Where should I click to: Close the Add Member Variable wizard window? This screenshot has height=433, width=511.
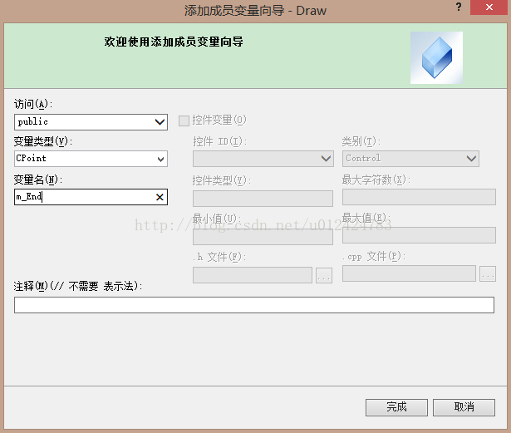[489, 7]
